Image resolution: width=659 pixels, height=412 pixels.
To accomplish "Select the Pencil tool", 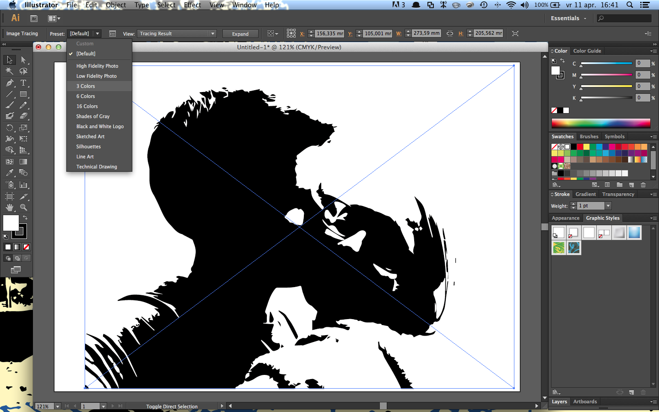I will click(x=23, y=105).
